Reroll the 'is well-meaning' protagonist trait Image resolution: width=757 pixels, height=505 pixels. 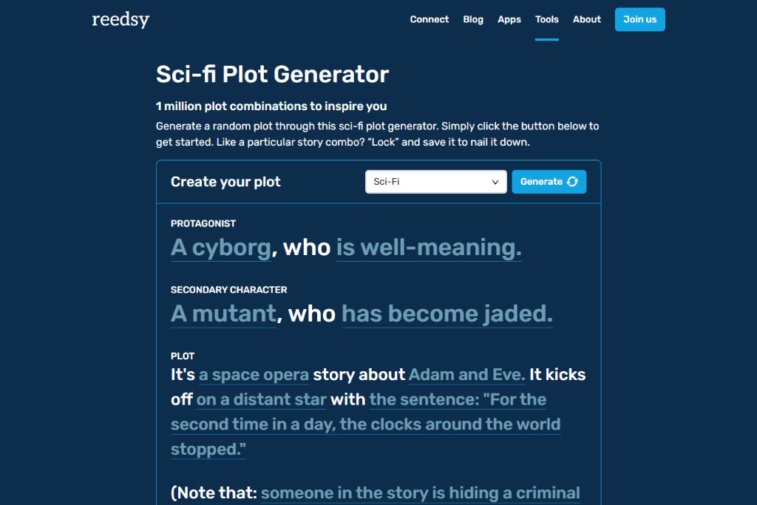coord(429,247)
